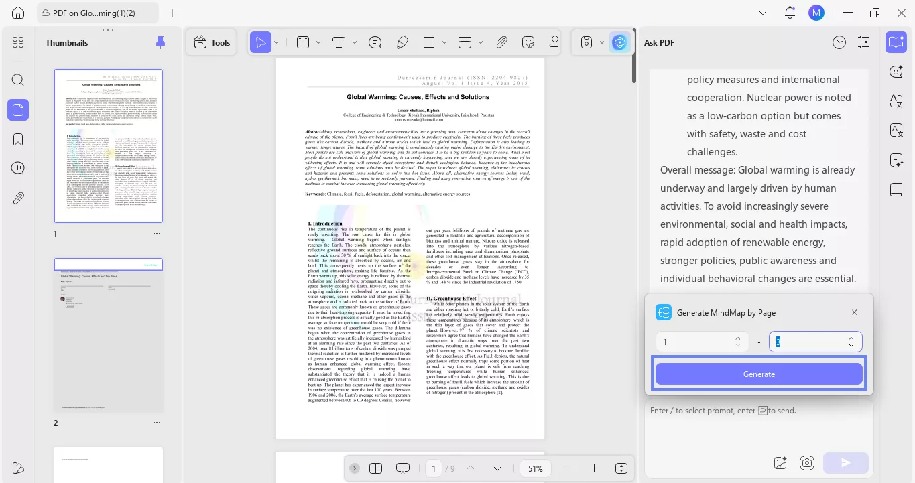Open the comment note tool
Viewport: 915px width, 483px height.
[x=375, y=42]
